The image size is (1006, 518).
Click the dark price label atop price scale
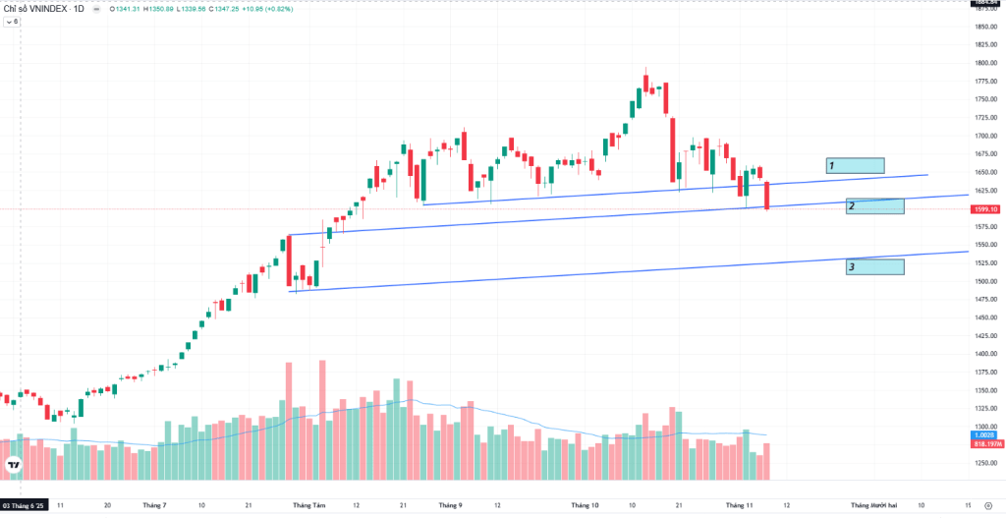point(985,3)
